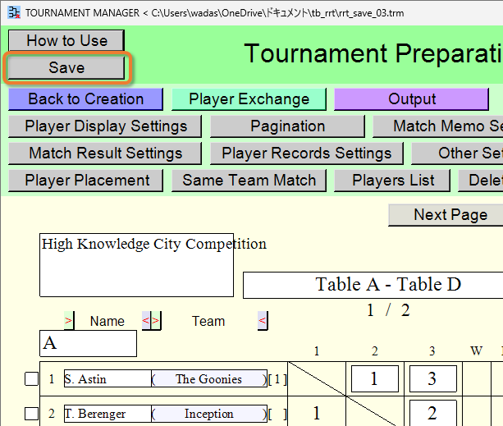This screenshot has width=503, height=426.
Task: Click the High Knowledge City Competition title field
Action: (137, 265)
